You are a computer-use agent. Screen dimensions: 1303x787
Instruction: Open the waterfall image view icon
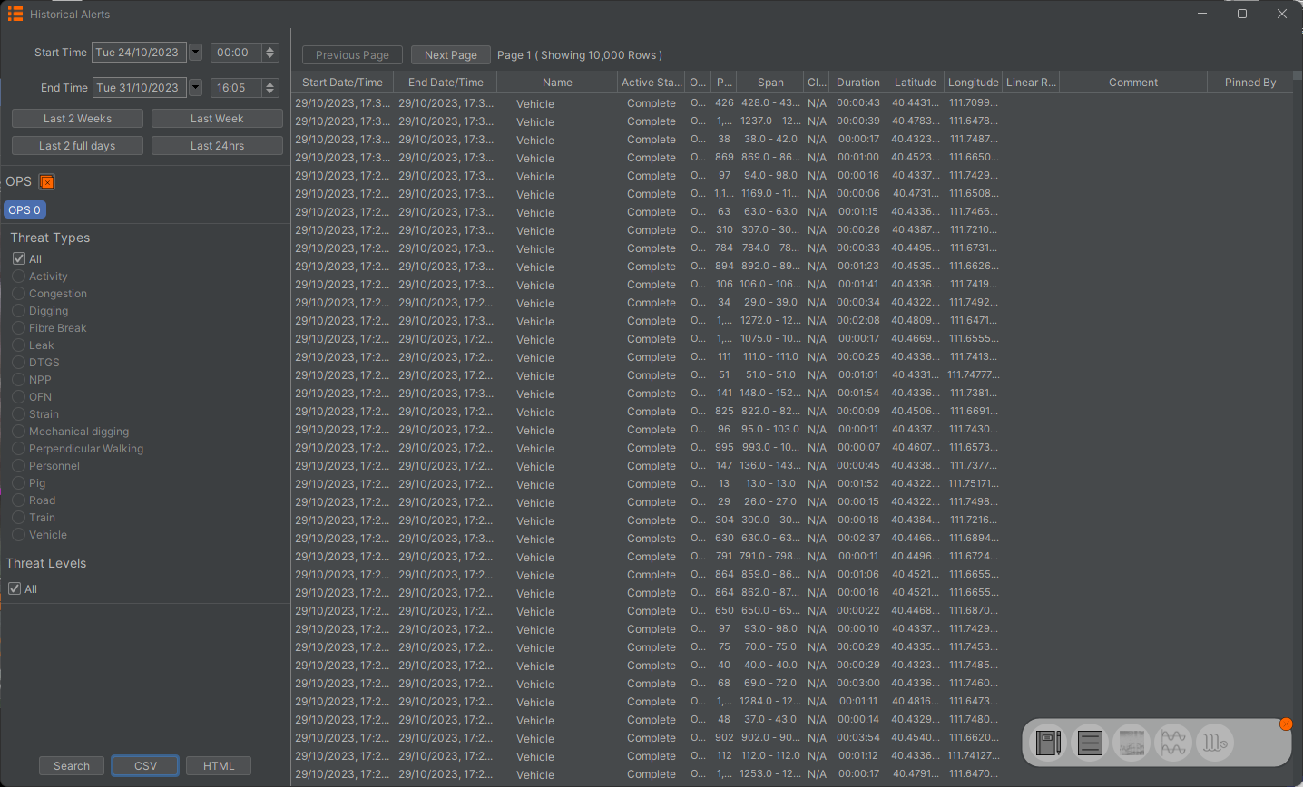tap(1132, 743)
